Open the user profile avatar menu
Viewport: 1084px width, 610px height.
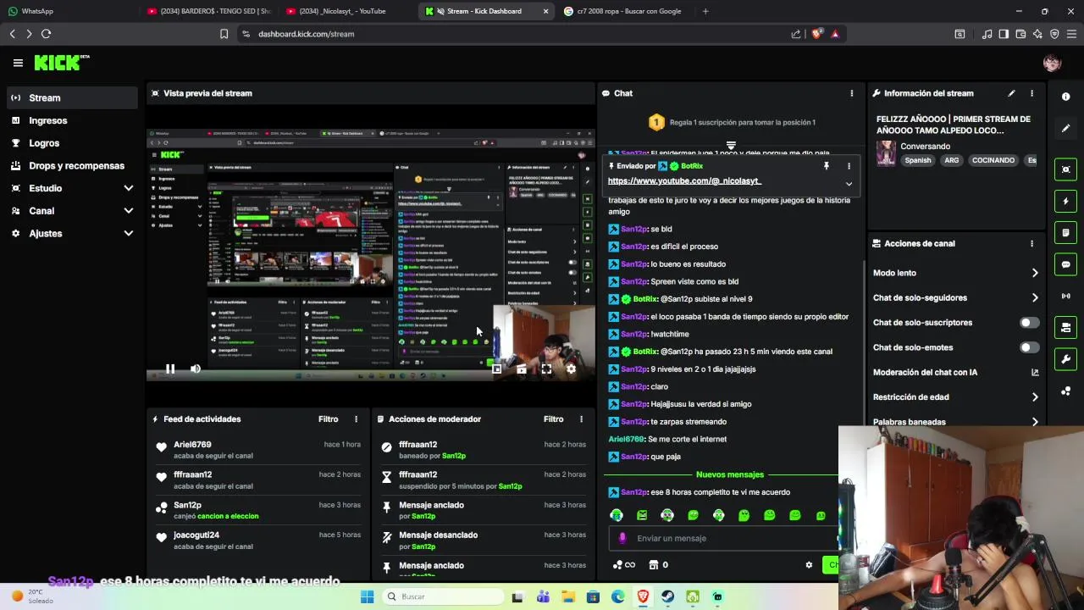[1052, 63]
